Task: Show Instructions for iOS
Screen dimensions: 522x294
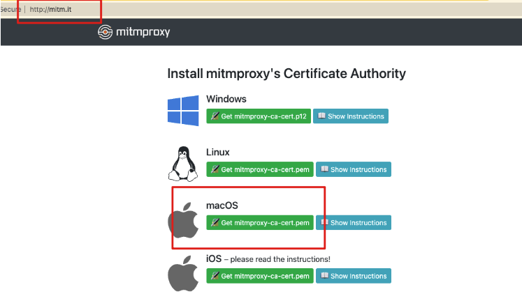Action: coord(354,276)
